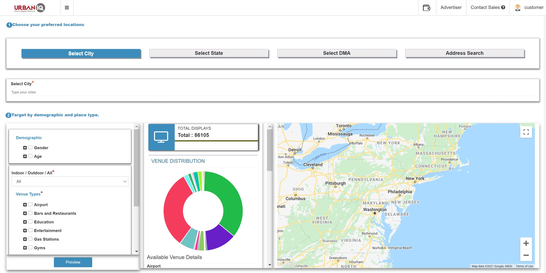
Task: Check the Gas Stations venue type
Action: tap(30, 239)
